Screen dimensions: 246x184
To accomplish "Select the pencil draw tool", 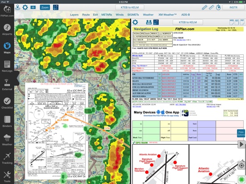I will pyautogui.click(x=205, y=8).
